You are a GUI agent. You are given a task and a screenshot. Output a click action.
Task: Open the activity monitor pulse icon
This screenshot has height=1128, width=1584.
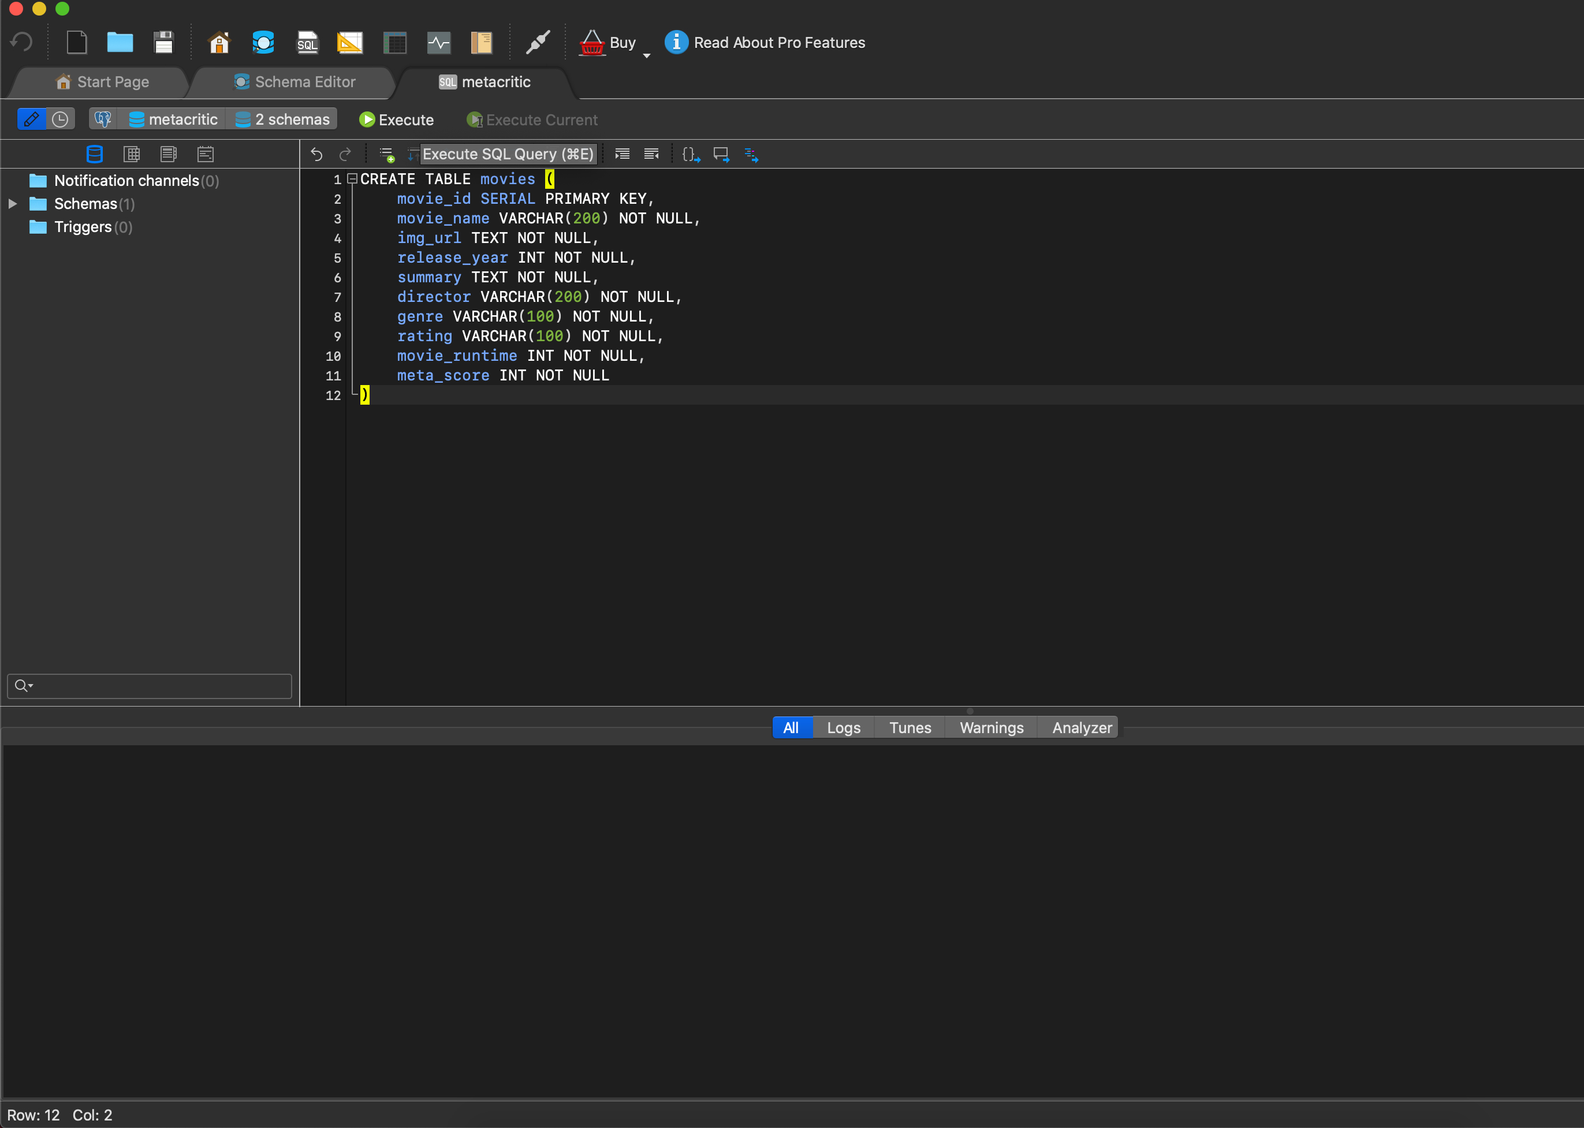tap(438, 42)
